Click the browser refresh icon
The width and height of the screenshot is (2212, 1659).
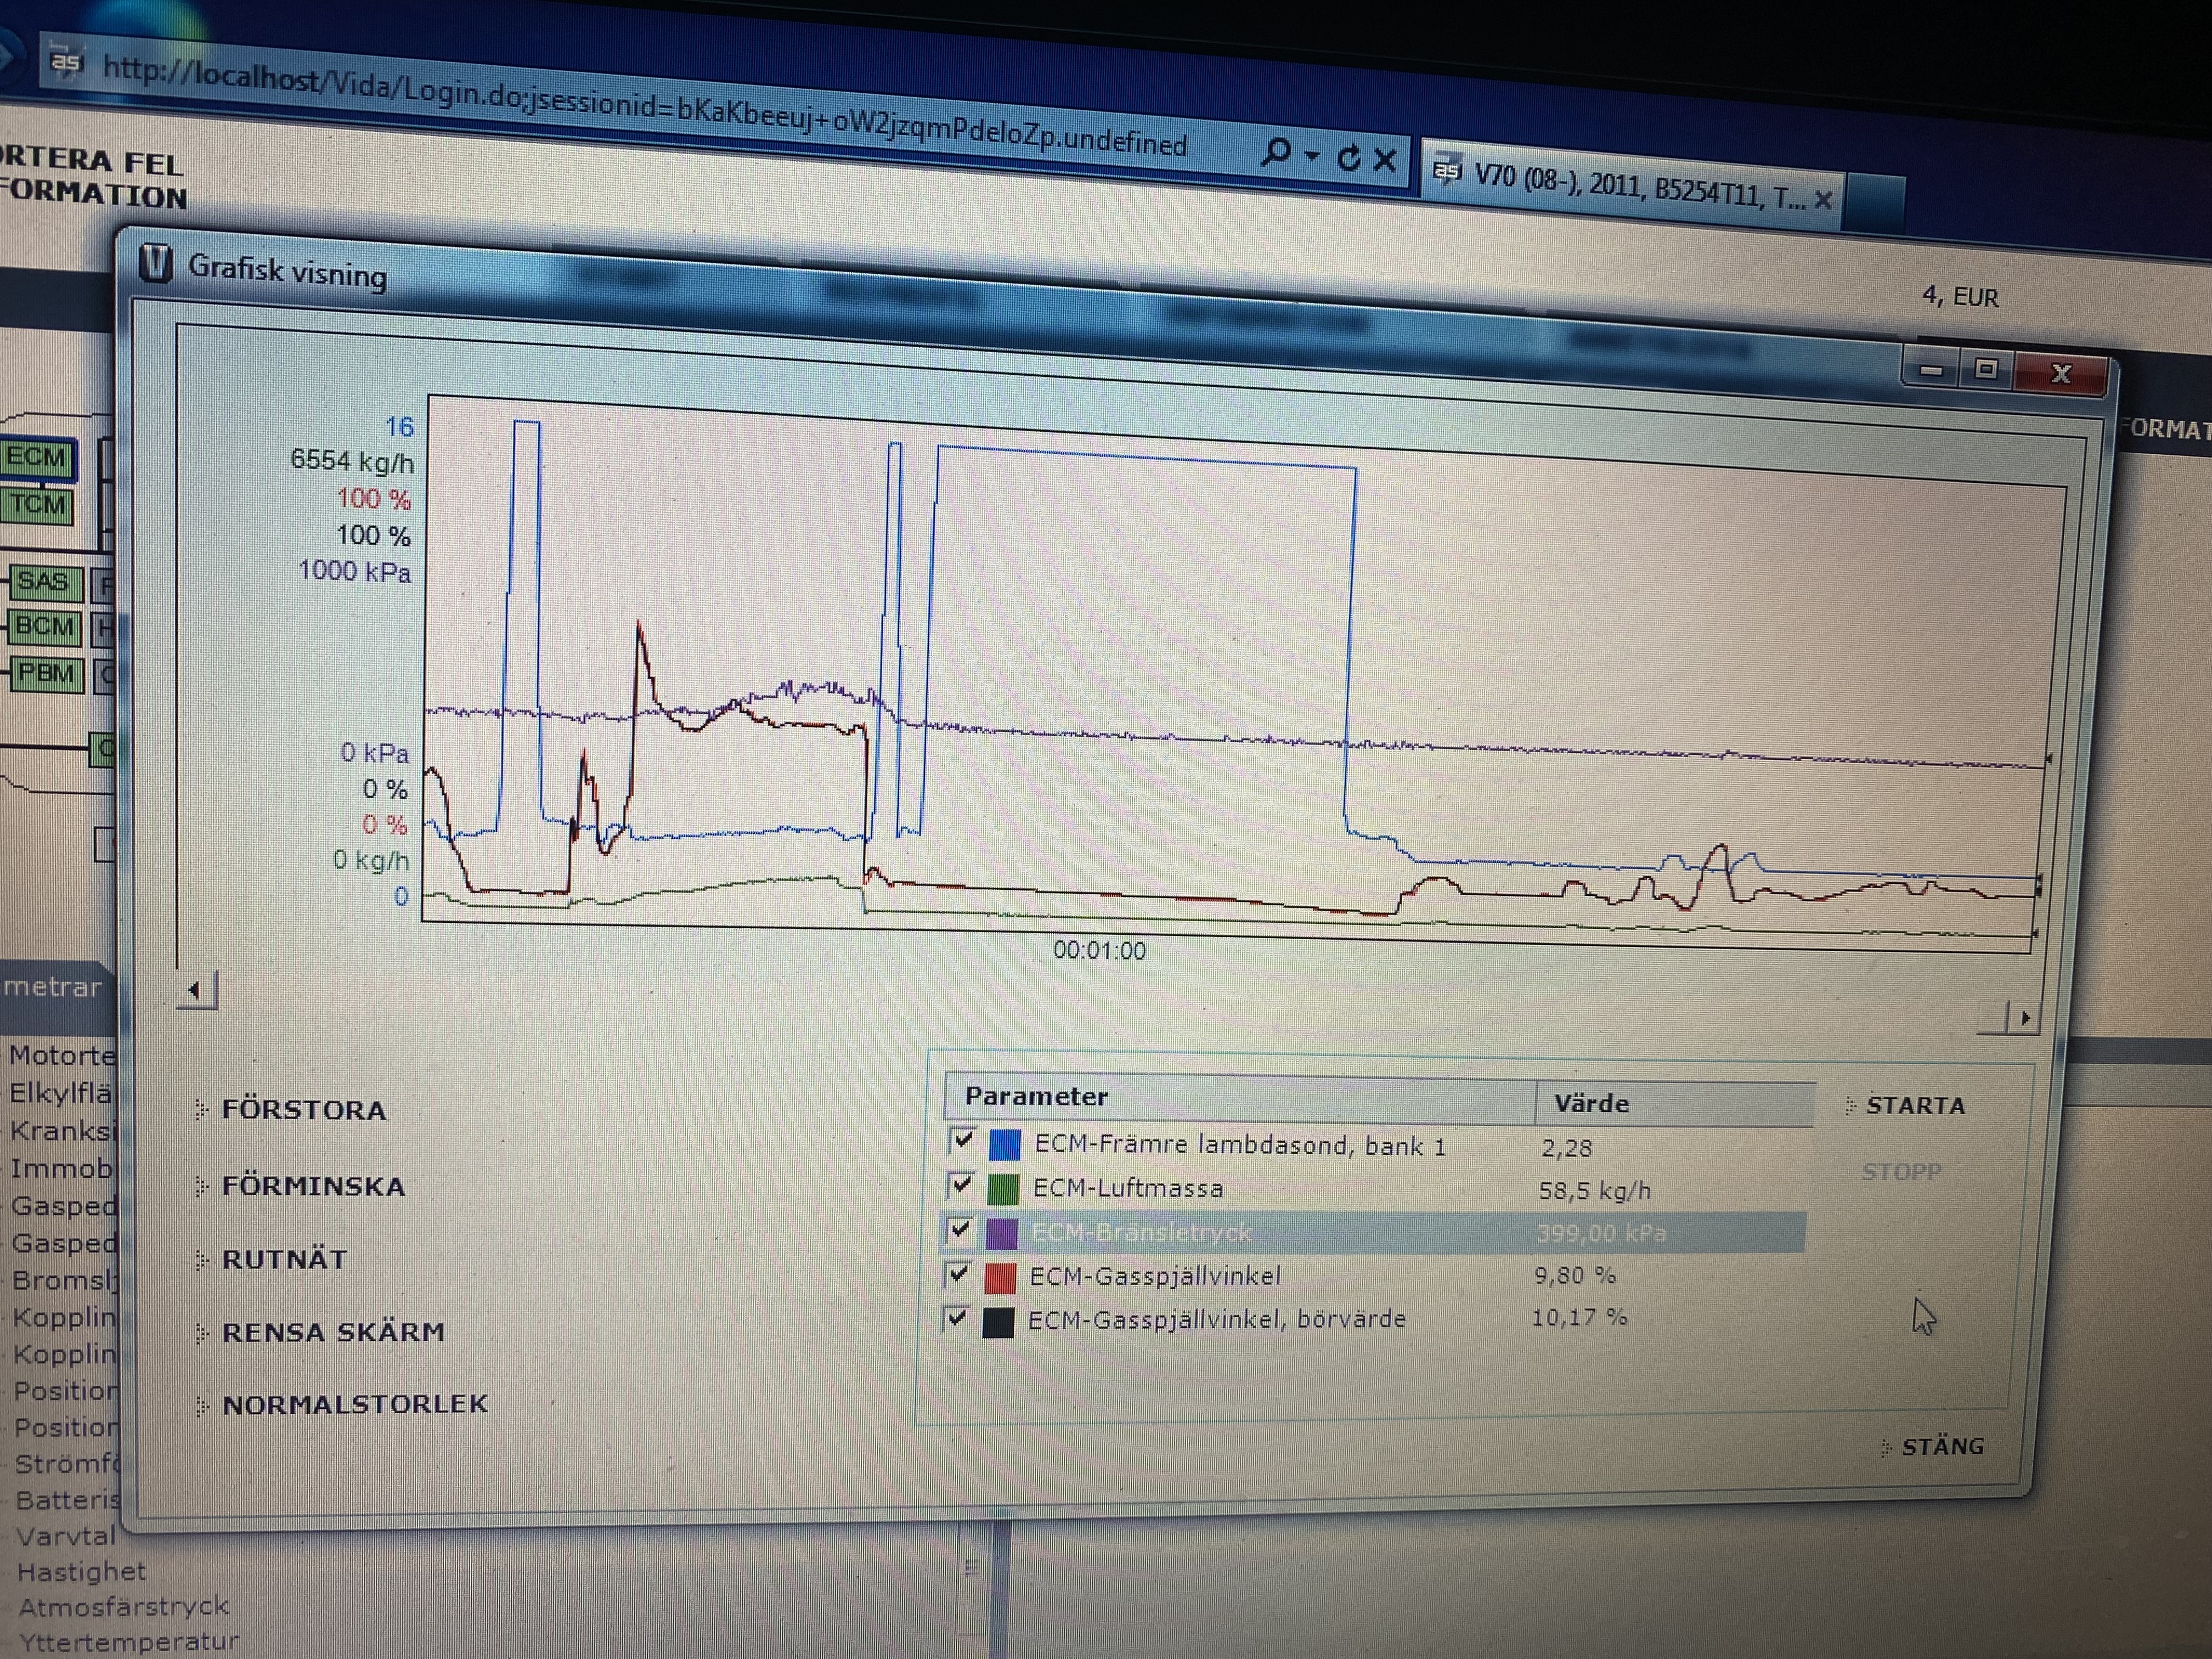click(x=1348, y=157)
